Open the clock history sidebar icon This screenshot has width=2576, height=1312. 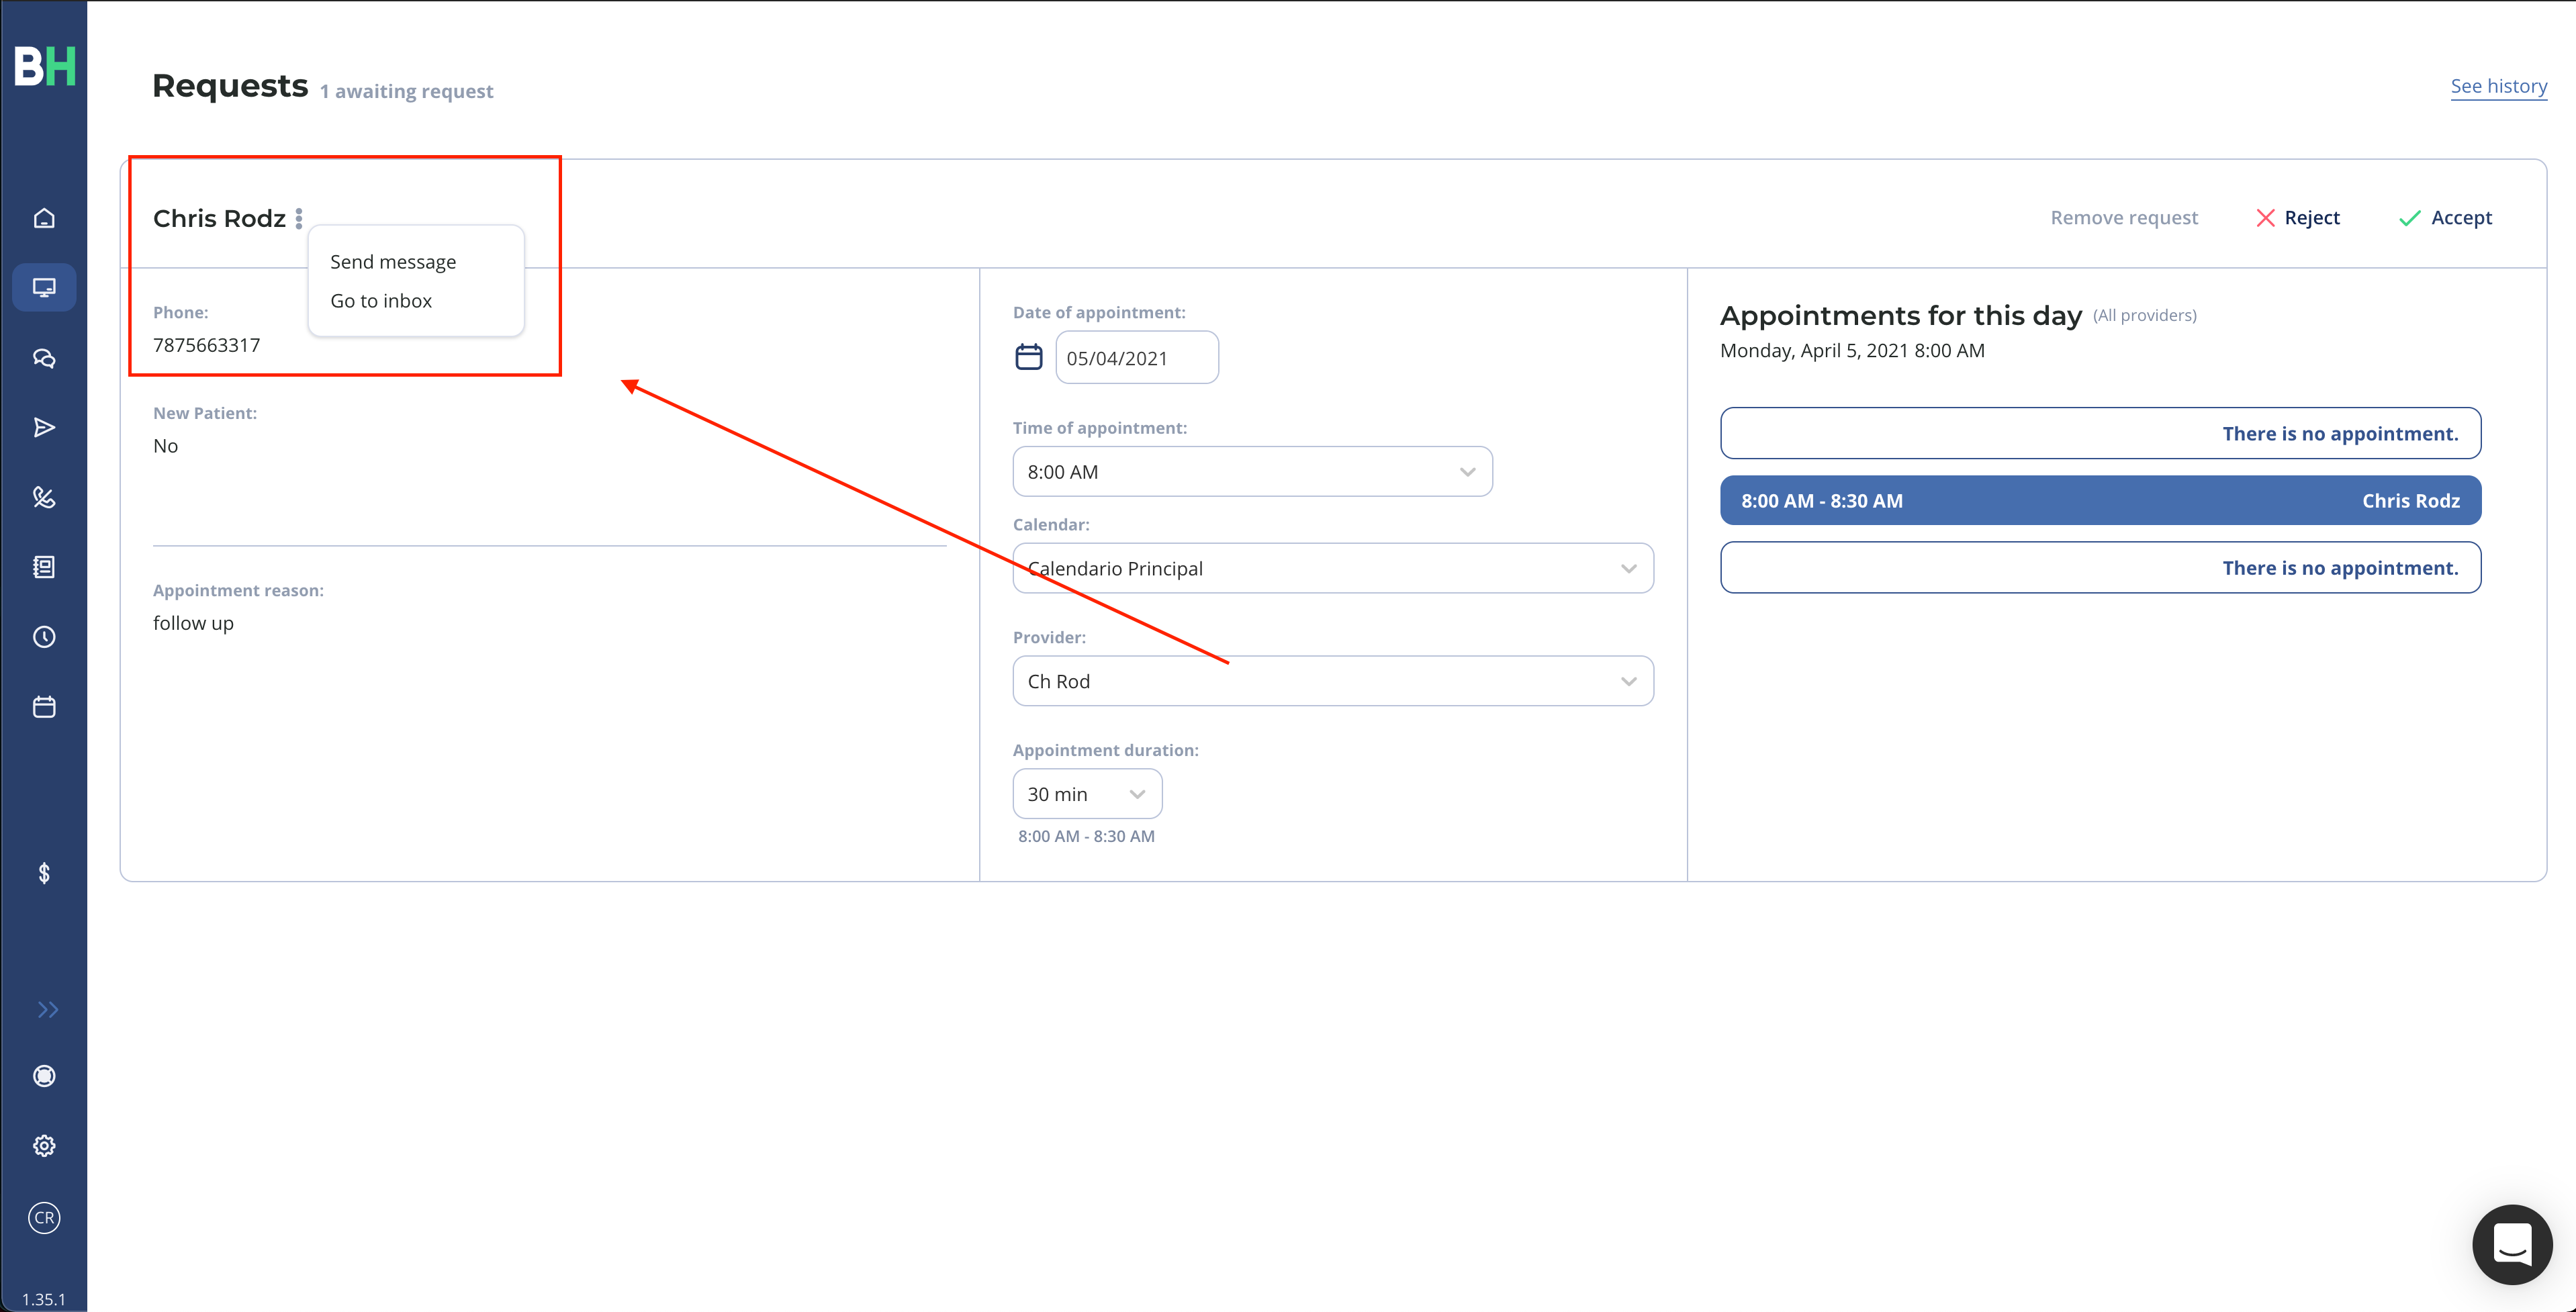(x=44, y=637)
